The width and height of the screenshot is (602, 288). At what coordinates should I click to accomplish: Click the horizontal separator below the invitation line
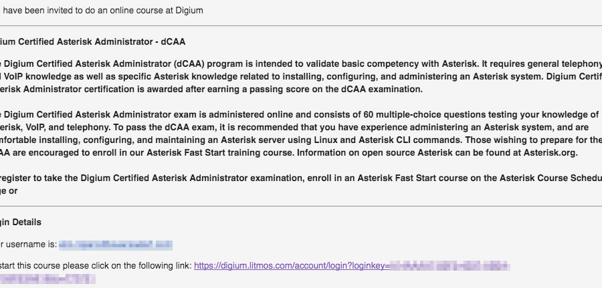(x=301, y=26)
